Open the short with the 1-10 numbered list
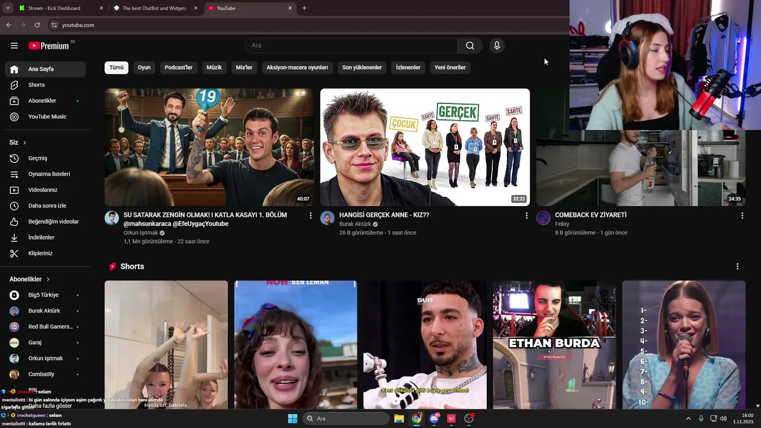Viewport: 761px width, 428px height. (x=684, y=345)
